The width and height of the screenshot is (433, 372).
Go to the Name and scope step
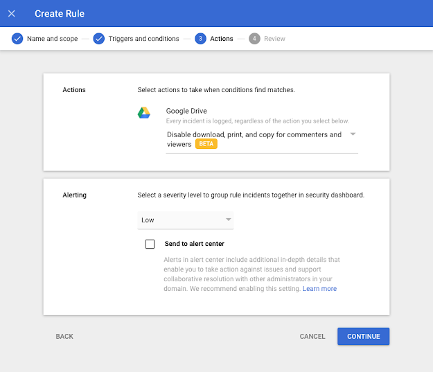[52, 39]
